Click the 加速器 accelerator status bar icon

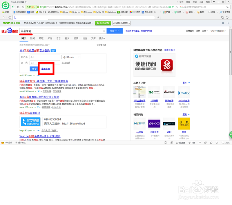(x=181, y=143)
